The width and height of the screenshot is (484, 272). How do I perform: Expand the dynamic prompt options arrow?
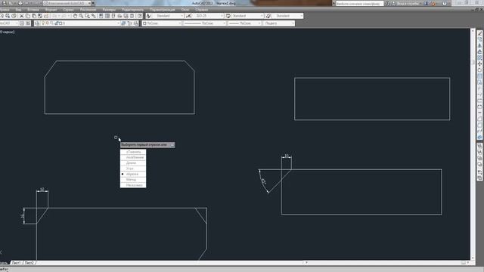[172, 144]
